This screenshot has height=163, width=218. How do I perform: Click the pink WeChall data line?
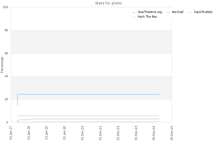tap(96, 119)
